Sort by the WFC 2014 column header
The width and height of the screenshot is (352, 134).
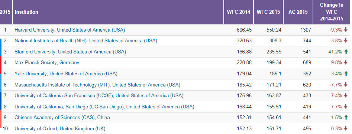[x=239, y=12]
